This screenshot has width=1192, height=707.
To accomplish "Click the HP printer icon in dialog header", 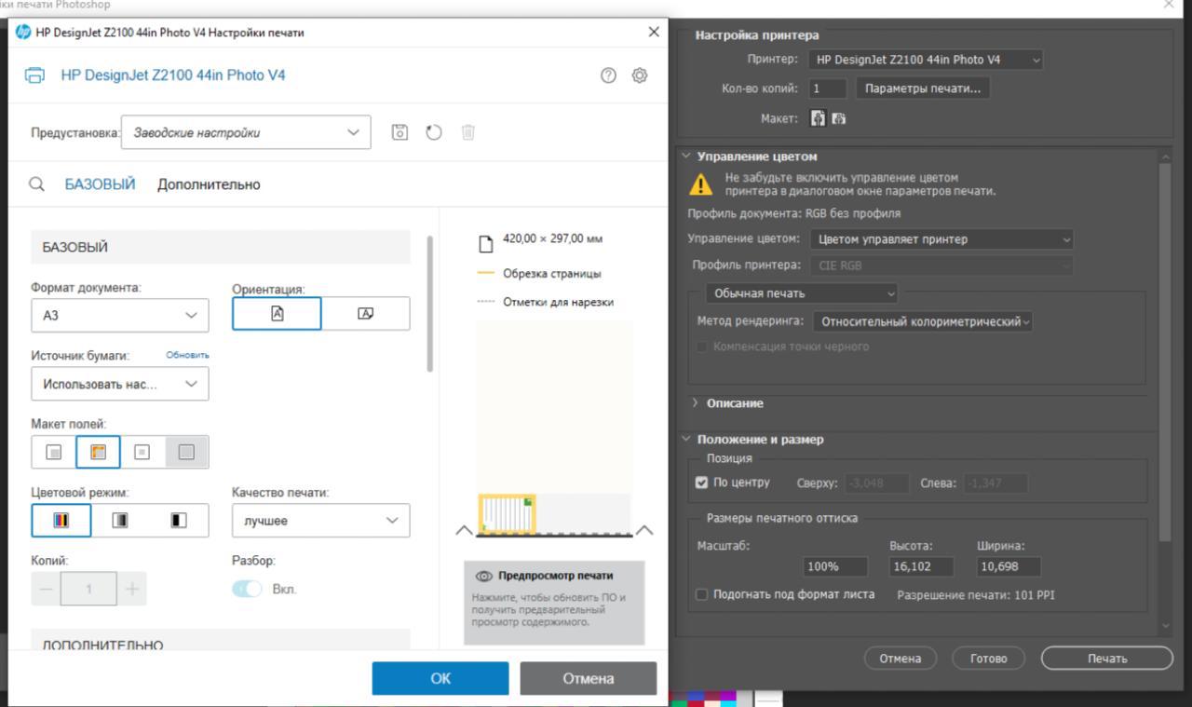I will pos(34,75).
